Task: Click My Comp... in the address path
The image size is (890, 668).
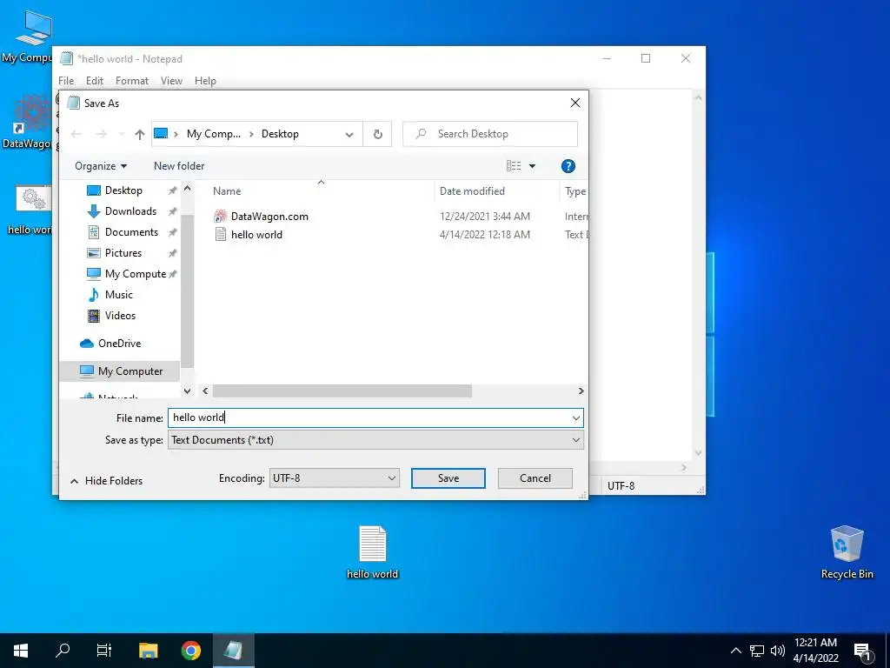Action: [x=214, y=134]
